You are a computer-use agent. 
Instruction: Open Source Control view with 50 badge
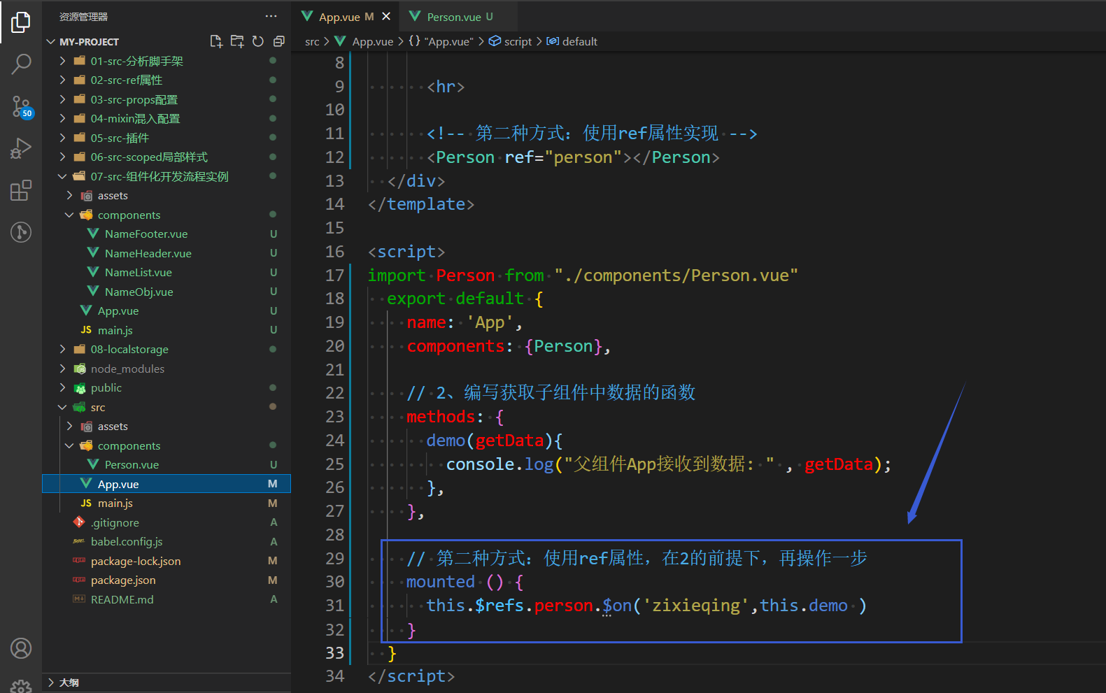[x=21, y=107]
